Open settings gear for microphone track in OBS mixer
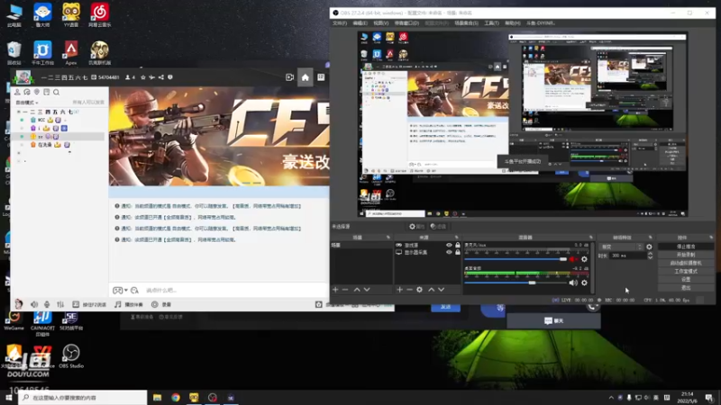The image size is (721, 405). click(584, 259)
